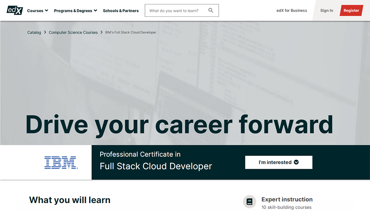Click 'Professional Certificate in' text
This screenshot has height=211, width=370.
(140, 154)
